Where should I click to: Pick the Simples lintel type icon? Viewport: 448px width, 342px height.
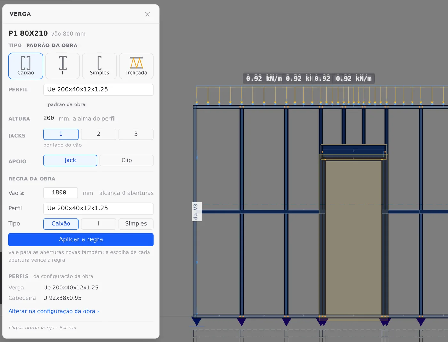[x=99, y=66]
